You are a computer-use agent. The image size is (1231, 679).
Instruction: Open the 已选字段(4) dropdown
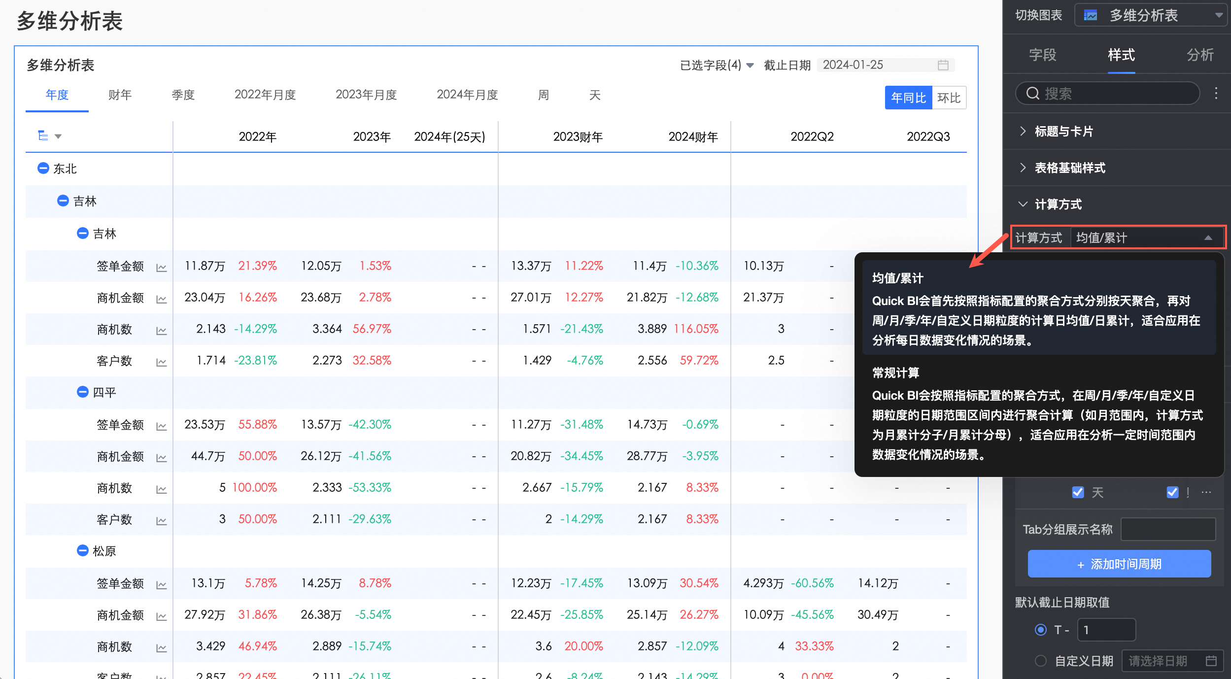coord(717,65)
